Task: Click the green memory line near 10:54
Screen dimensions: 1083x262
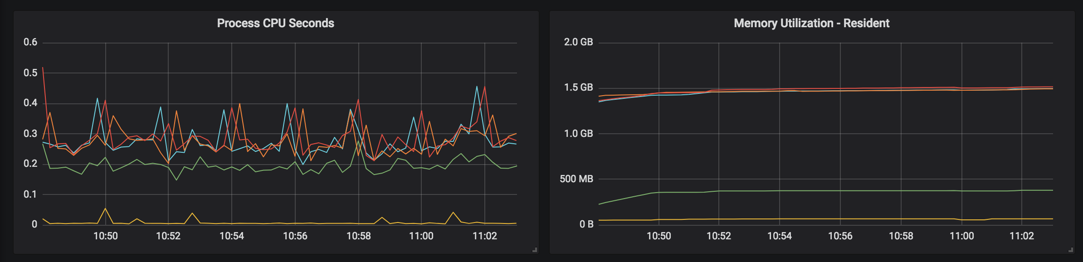Action: (780, 191)
